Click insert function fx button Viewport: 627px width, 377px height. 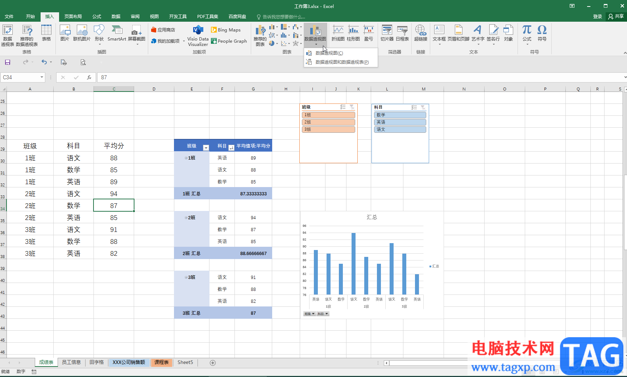(x=89, y=77)
